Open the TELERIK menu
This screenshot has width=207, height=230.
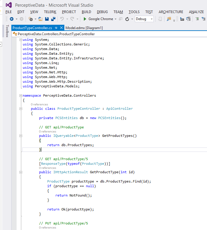(x=50, y=12)
